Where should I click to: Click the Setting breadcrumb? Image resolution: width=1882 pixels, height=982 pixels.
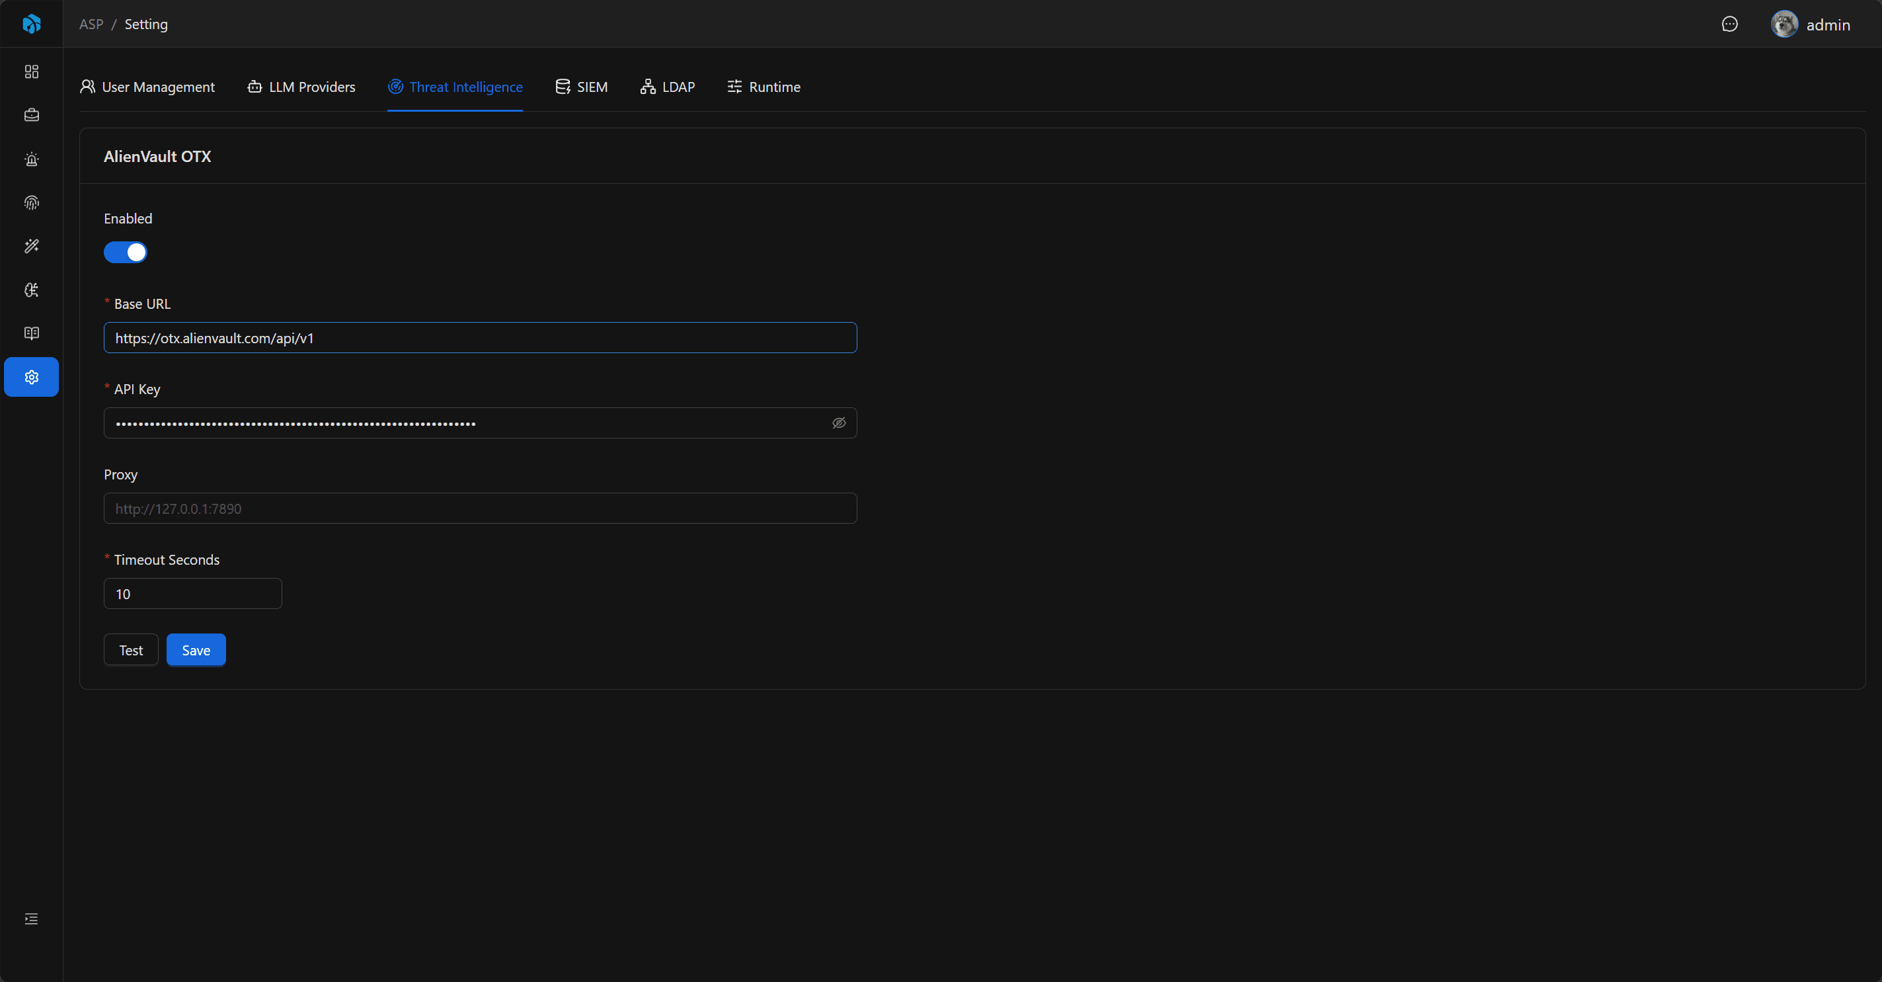pyautogui.click(x=146, y=24)
